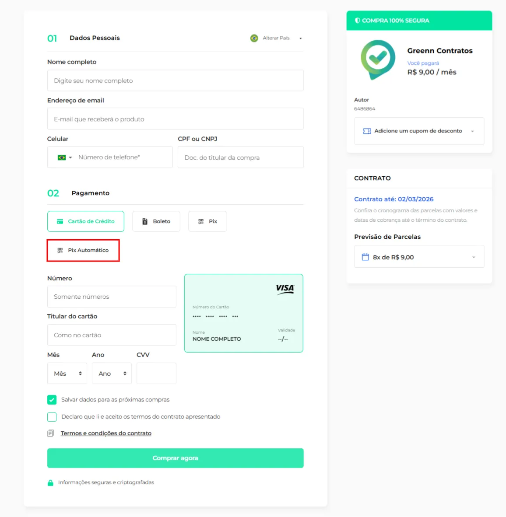Open the Termos e condições do contrato link
The width and height of the screenshot is (506, 517).
[x=106, y=433]
